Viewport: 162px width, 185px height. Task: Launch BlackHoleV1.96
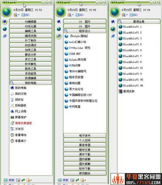point(131,85)
